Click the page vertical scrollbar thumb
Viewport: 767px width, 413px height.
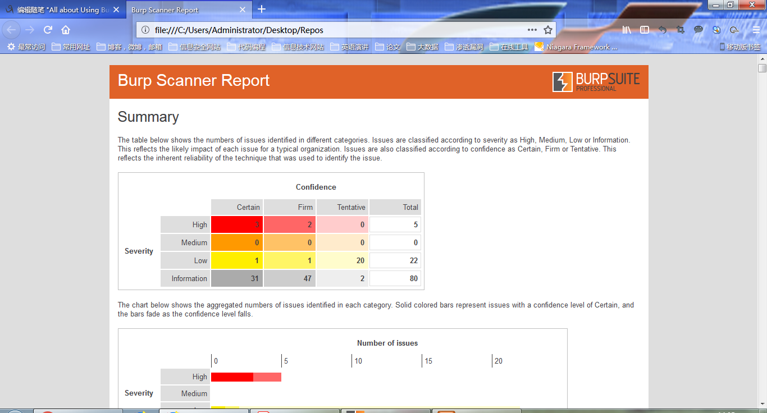coord(762,68)
